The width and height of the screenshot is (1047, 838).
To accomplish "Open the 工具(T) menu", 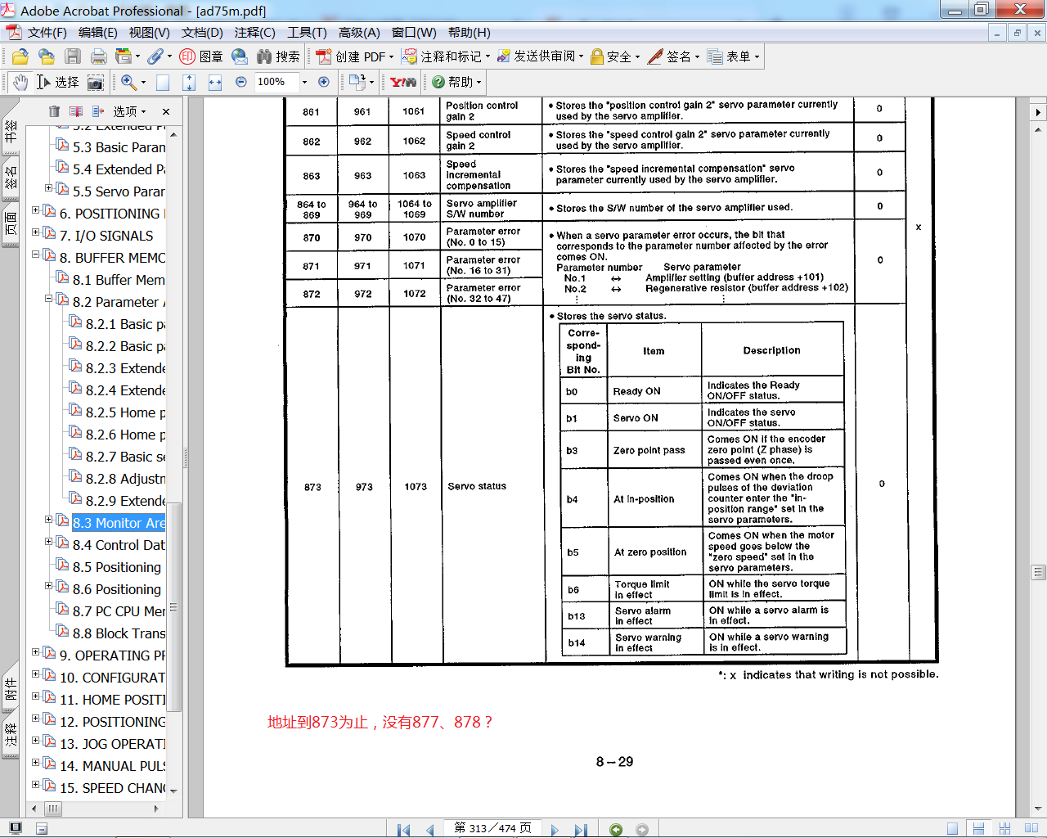I will click(x=307, y=33).
